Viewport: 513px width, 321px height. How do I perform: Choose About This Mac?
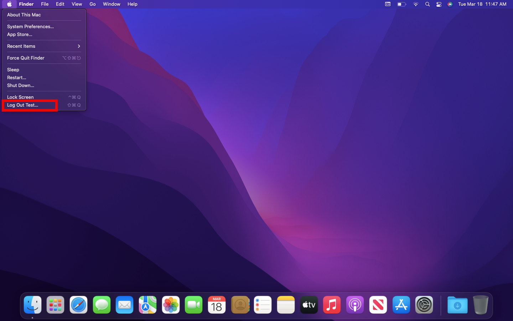point(44,15)
